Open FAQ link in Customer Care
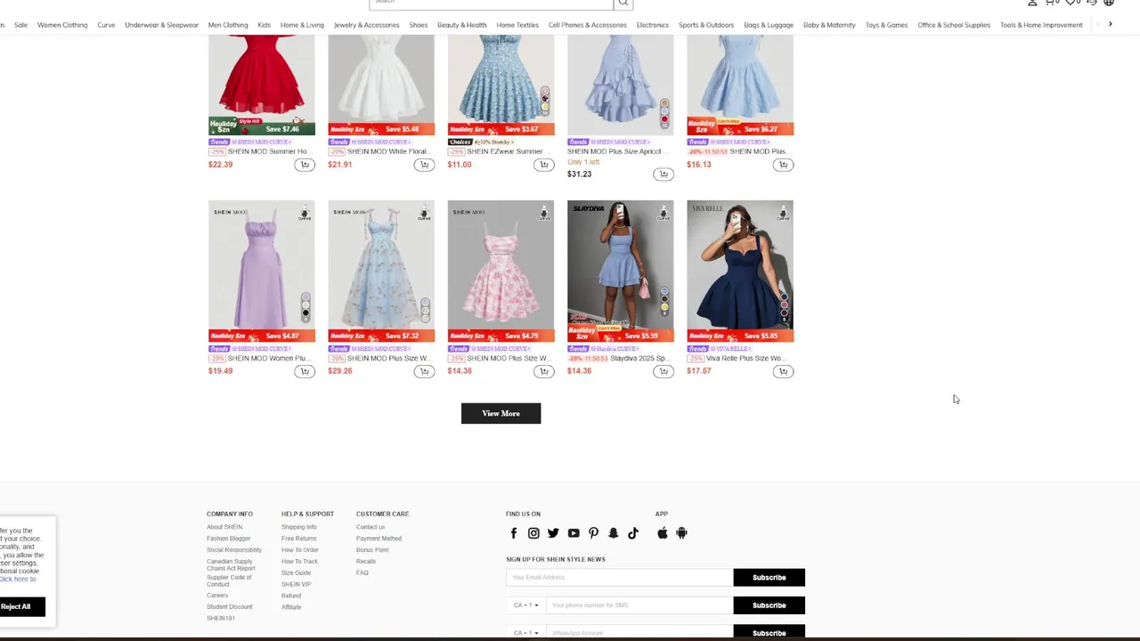The width and height of the screenshot is (1140, 641). click(362, 573)
